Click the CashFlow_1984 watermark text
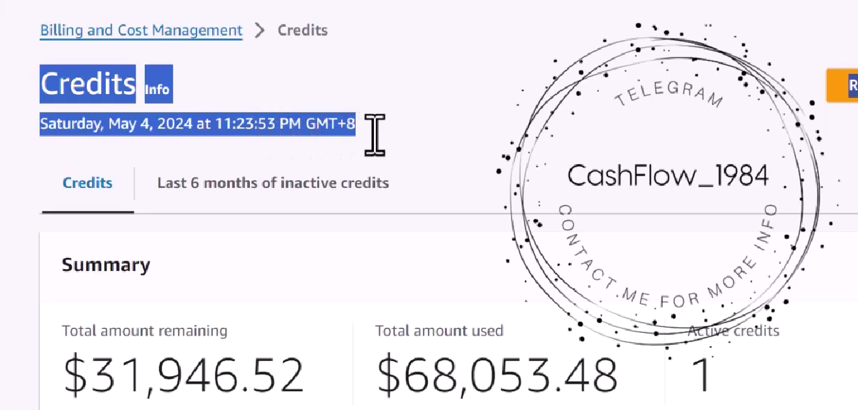 coord(667,176)
